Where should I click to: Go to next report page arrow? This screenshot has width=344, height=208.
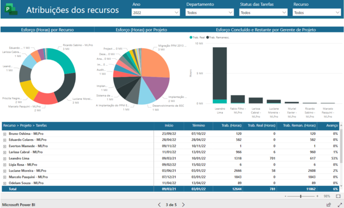pos(183,205)
